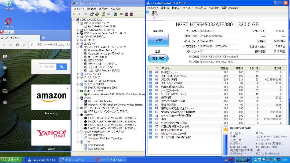This screenshot has height=163, width=290.
Task: Expand IDE ATA/ATAPI controllers node
Action: [78, 30]
